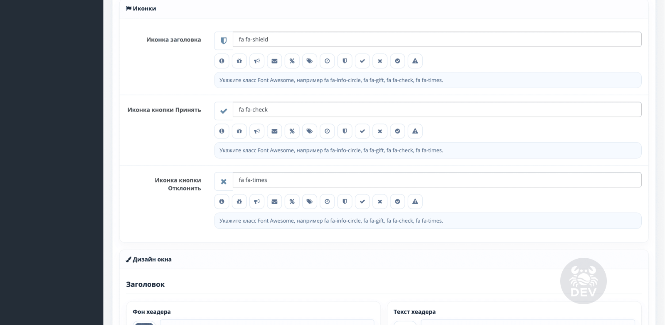Focus the 'fa fa-times' input field
This screenshot has height=325, width=665.
[x=437, y=180]
